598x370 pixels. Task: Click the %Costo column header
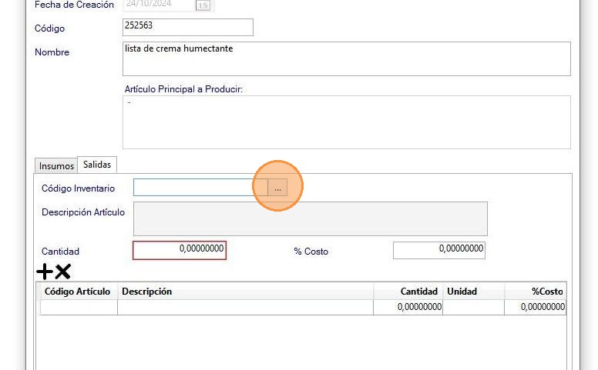(536, 292)
